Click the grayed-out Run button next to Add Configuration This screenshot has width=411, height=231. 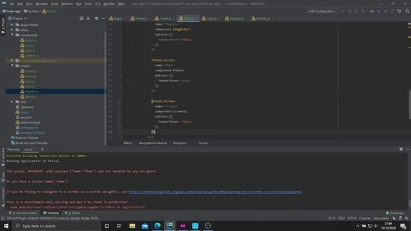click(x=342, y=12)
